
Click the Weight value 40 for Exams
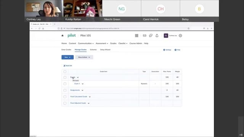click(177, 77)
